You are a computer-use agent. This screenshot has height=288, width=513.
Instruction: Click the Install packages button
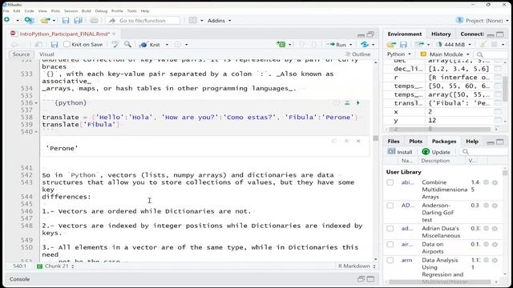pyautogui.click(x=400, y=152)
